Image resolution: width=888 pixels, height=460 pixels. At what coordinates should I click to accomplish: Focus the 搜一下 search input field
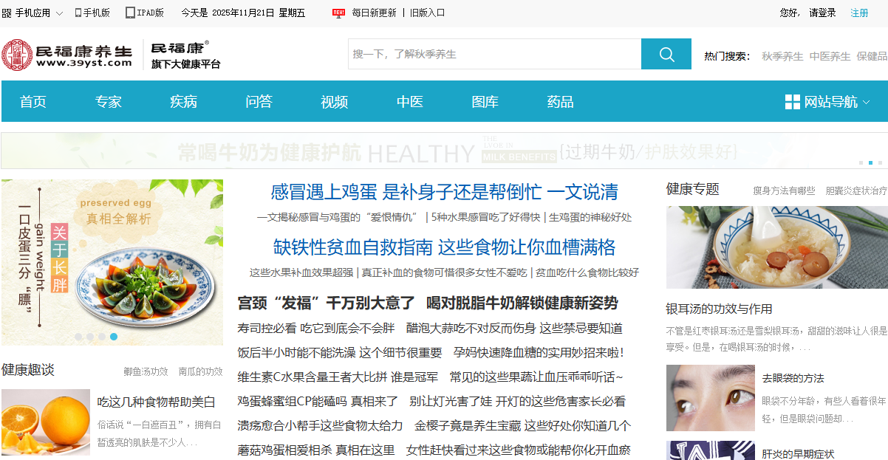[x=493, y=55]
